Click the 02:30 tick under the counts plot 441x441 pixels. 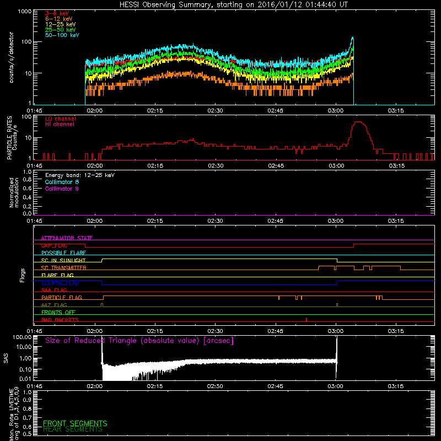click(x=215, y=111)
